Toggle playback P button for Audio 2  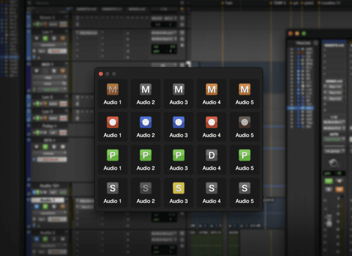[x=146, y=155]
